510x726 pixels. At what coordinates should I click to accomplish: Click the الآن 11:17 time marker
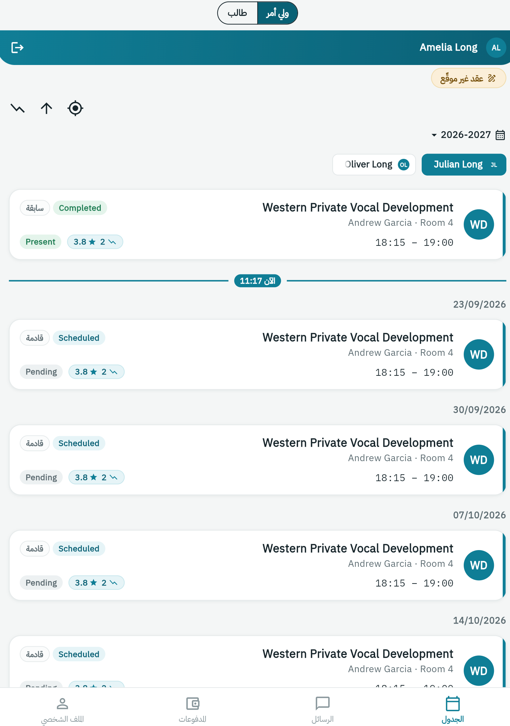pos(257,281)
